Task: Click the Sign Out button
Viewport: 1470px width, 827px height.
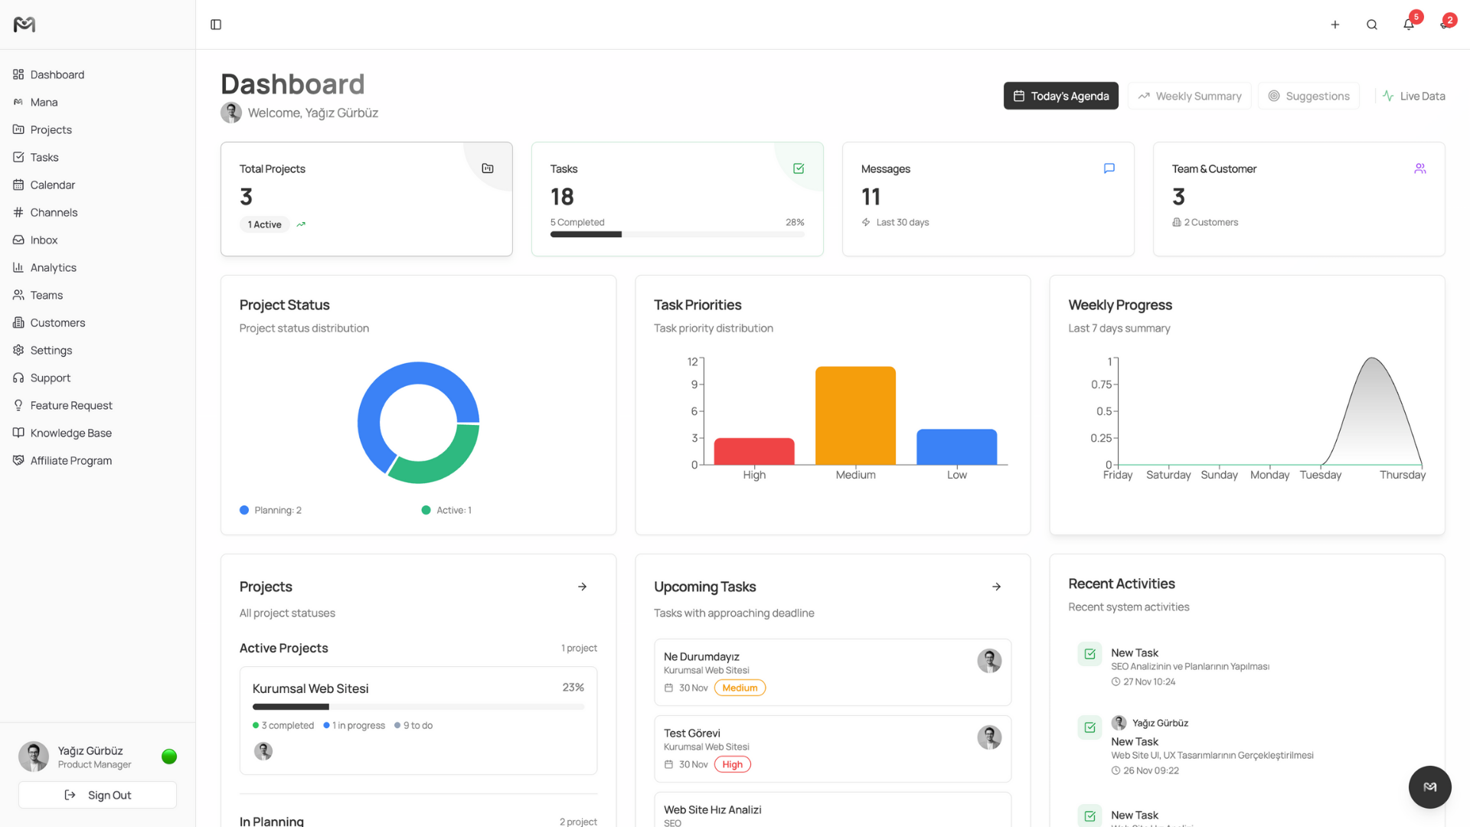Action: pos(97,795)
